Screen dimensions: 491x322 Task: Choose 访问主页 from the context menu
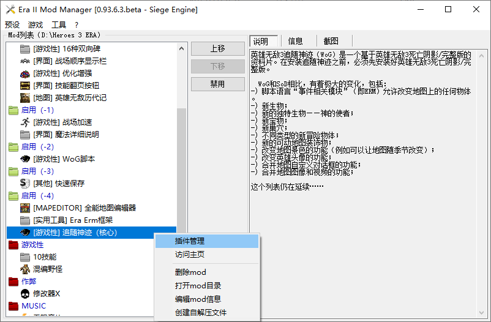click(x=207, y=254)
